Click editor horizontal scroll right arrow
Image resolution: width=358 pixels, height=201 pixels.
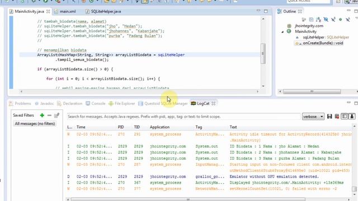tap(257, 92)
